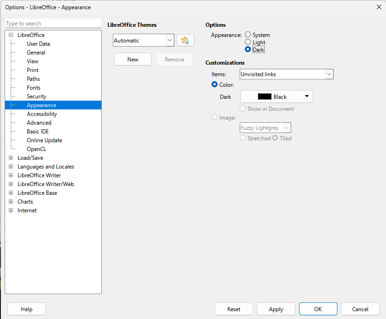The height and width of the screenshot is (319, 386).
Task: Expand the Internet tree node
Action: 11,211
